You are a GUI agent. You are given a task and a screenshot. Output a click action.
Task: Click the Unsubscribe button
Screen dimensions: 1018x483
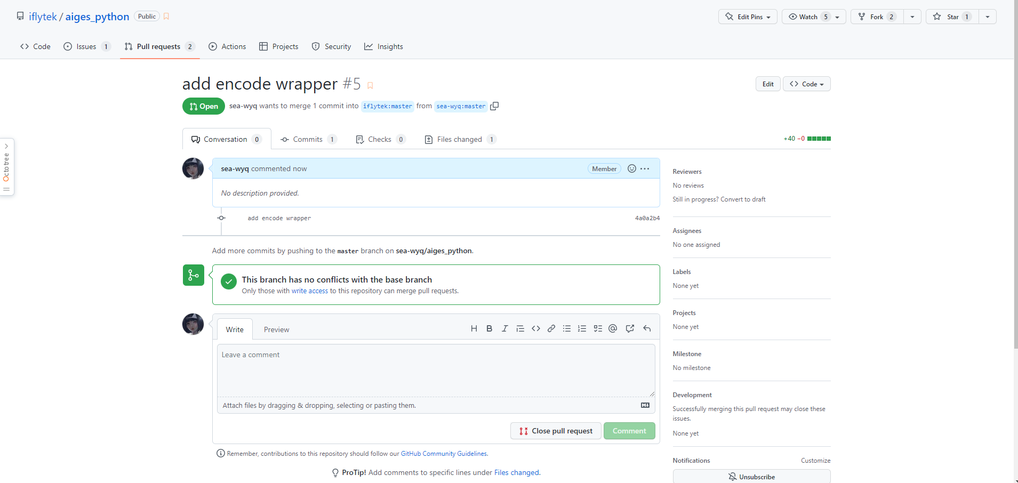751,477
